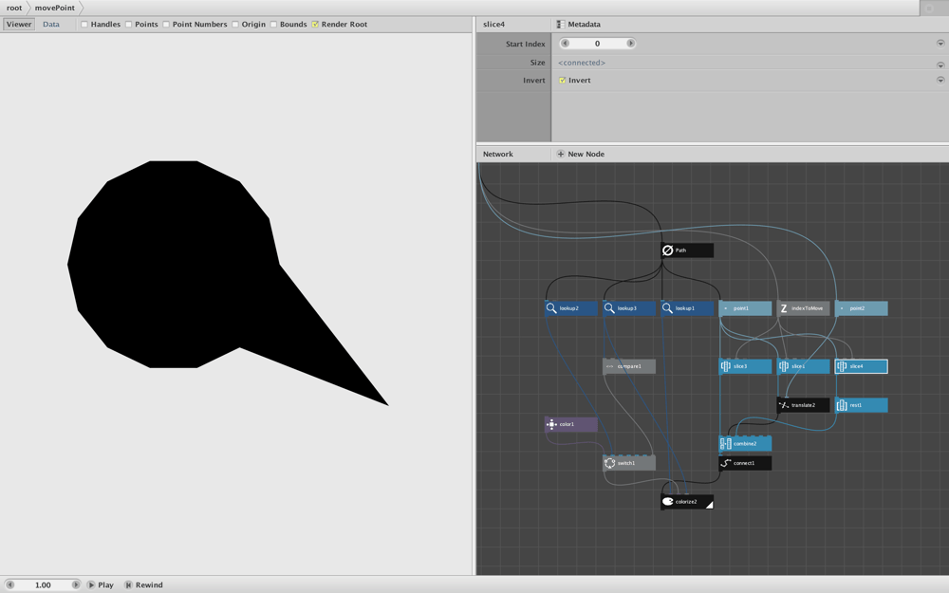The width and height of the screenshot is (949, 593).
Task: Select the translate2 node icon
Action: [784, 405]
